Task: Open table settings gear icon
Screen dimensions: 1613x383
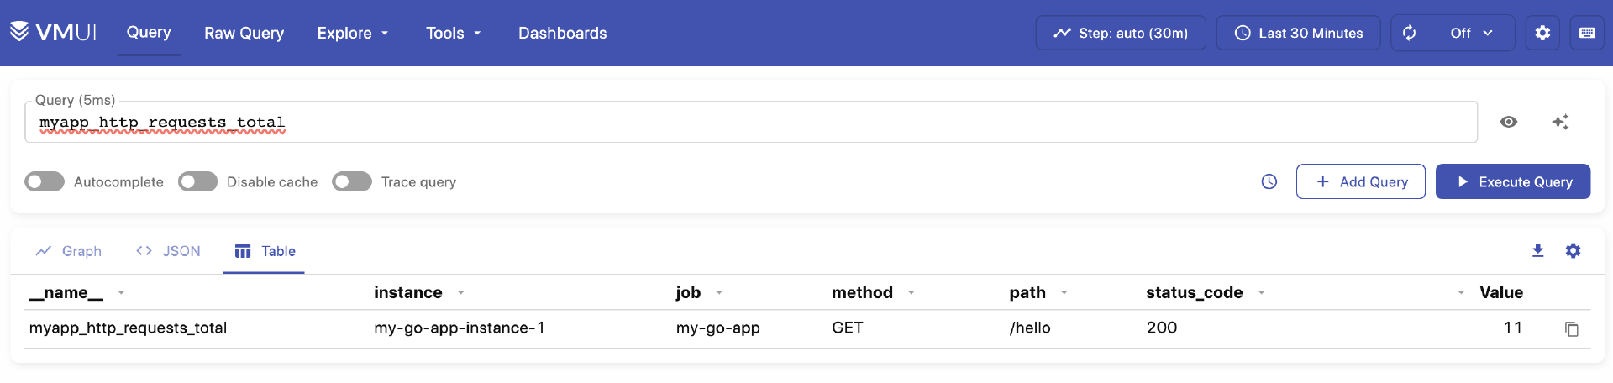Action: (1573, 250)
